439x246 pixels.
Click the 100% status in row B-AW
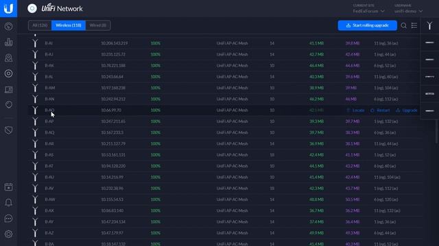tap(156, 200)
